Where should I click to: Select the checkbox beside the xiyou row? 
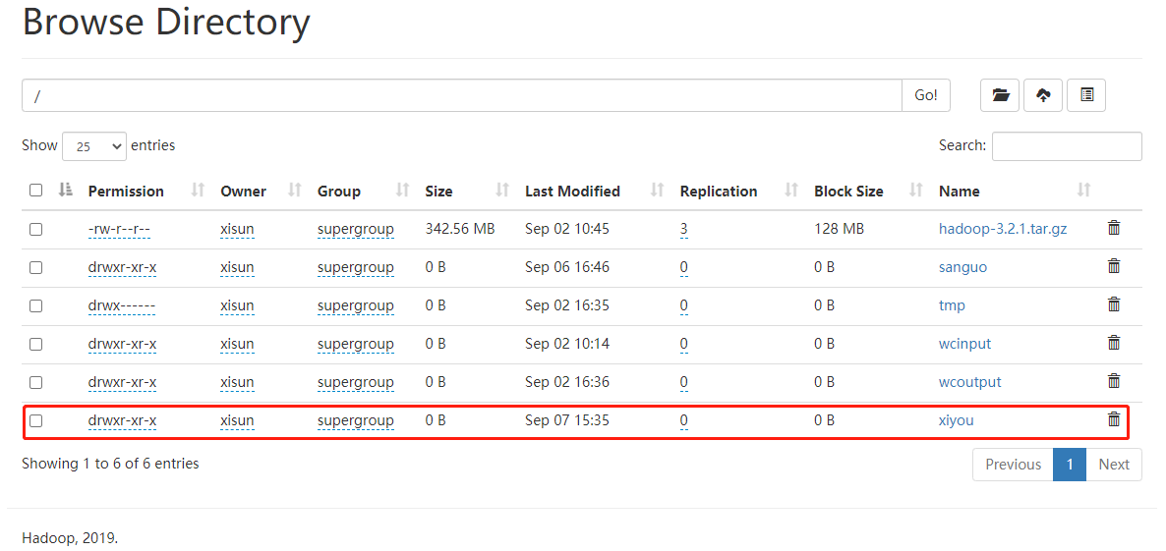(x=36, y=420)
